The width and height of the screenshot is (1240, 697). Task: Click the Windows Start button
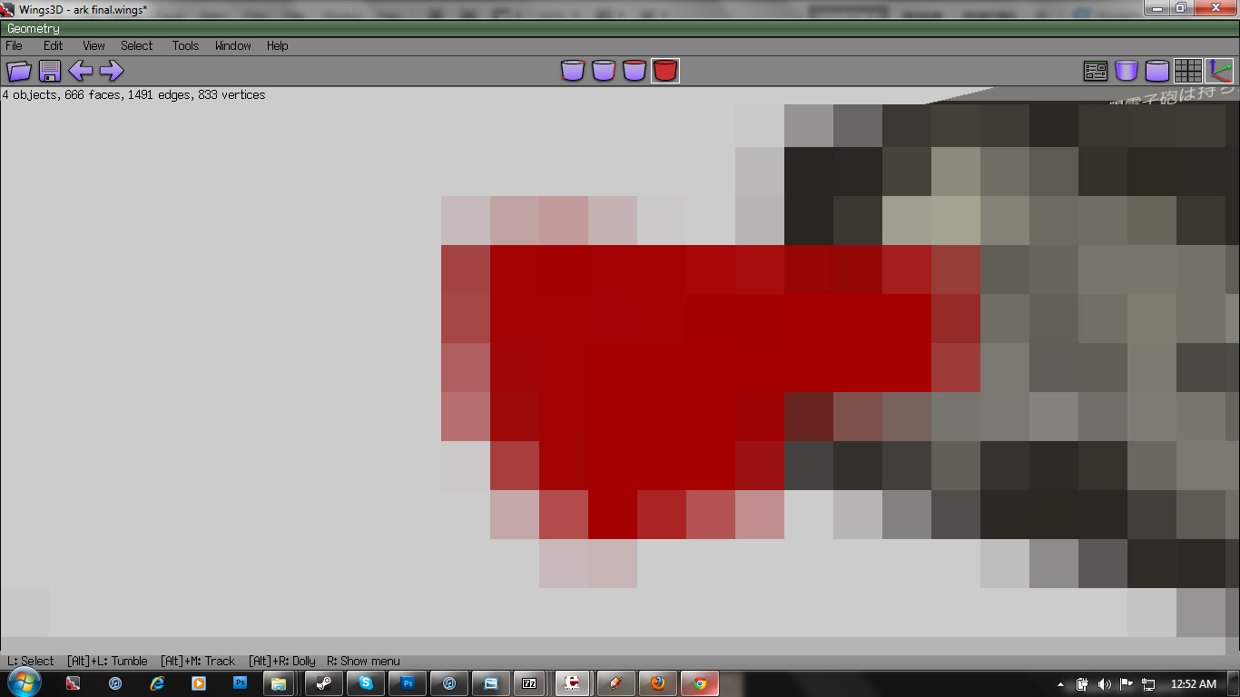pos(23,683)
